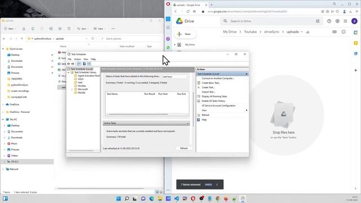Copy selected file in the File Explorer toolbar
Screen dimensions: 361x203
point(33,29)
